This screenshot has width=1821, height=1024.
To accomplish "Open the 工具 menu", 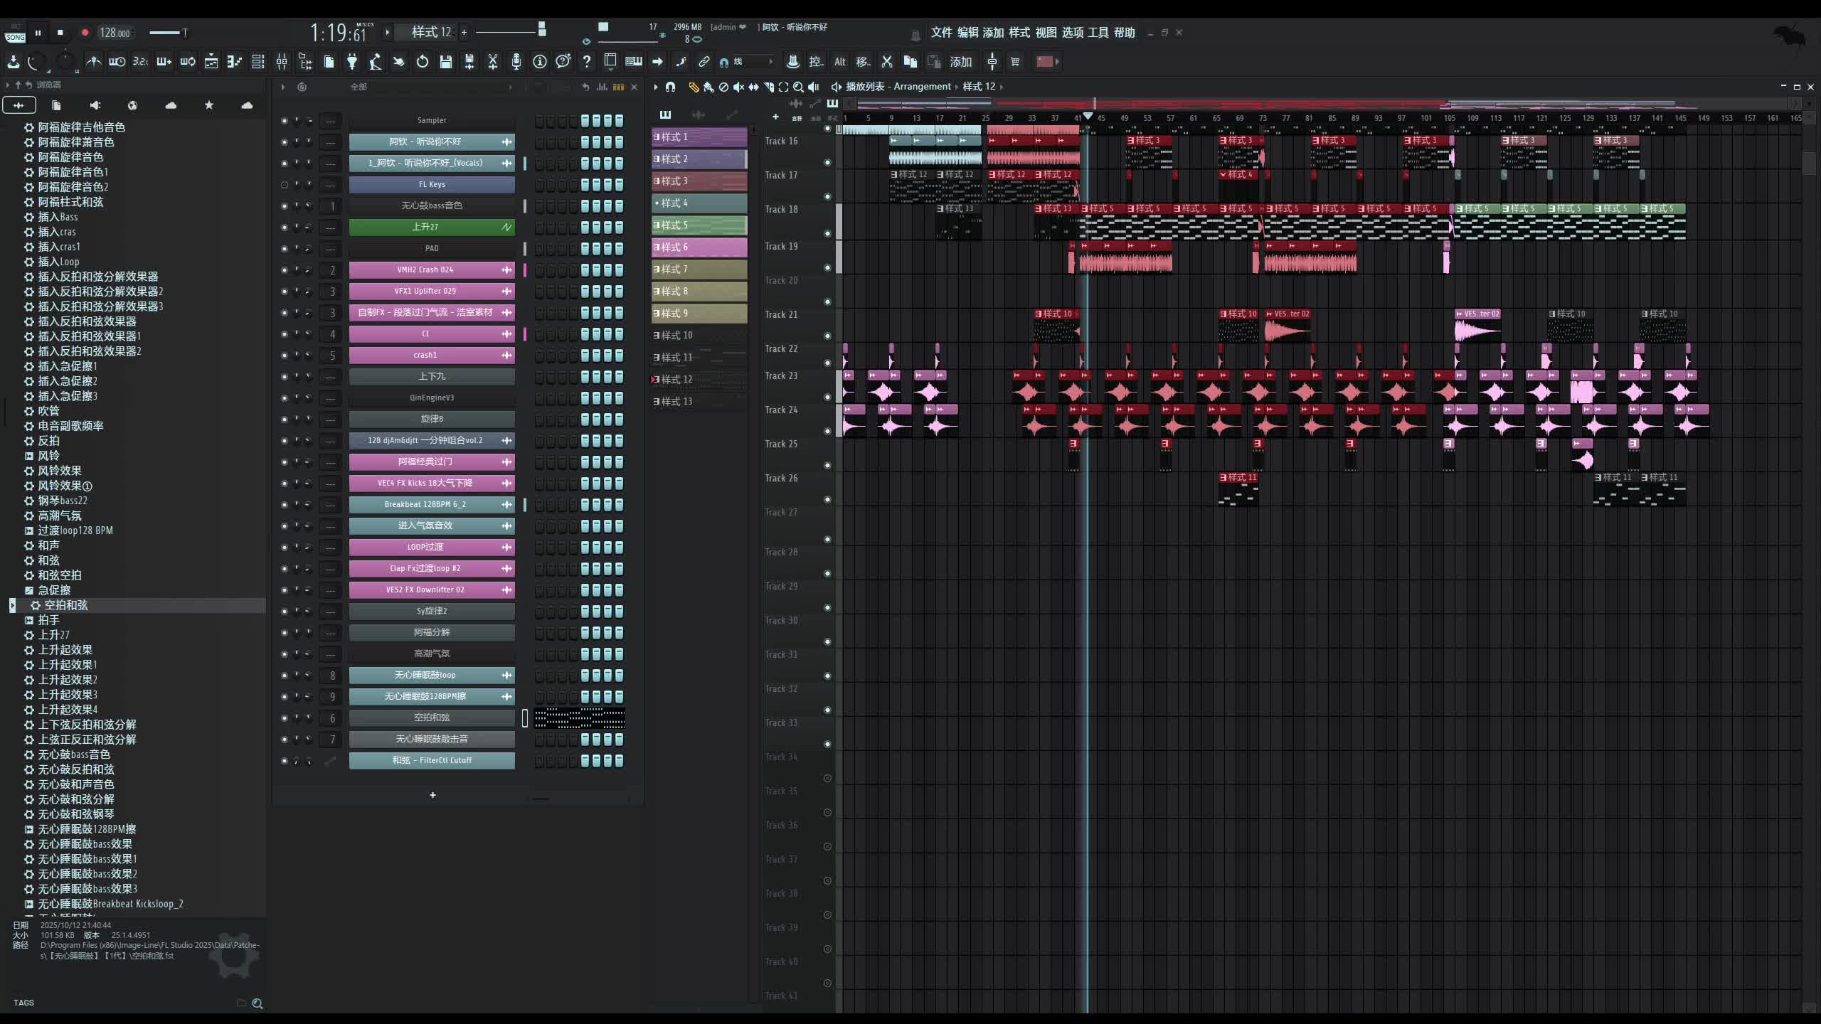I will coord(1098,33).
